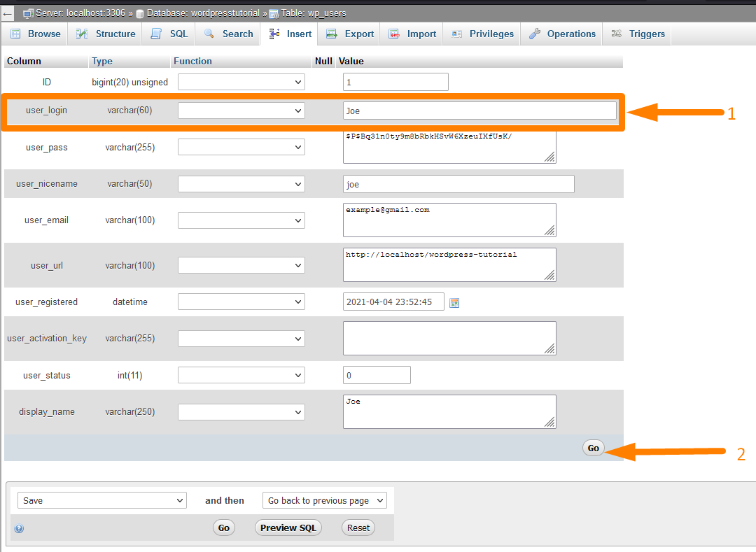Click the user_login value field containing Joe

(x=479, y=111)
